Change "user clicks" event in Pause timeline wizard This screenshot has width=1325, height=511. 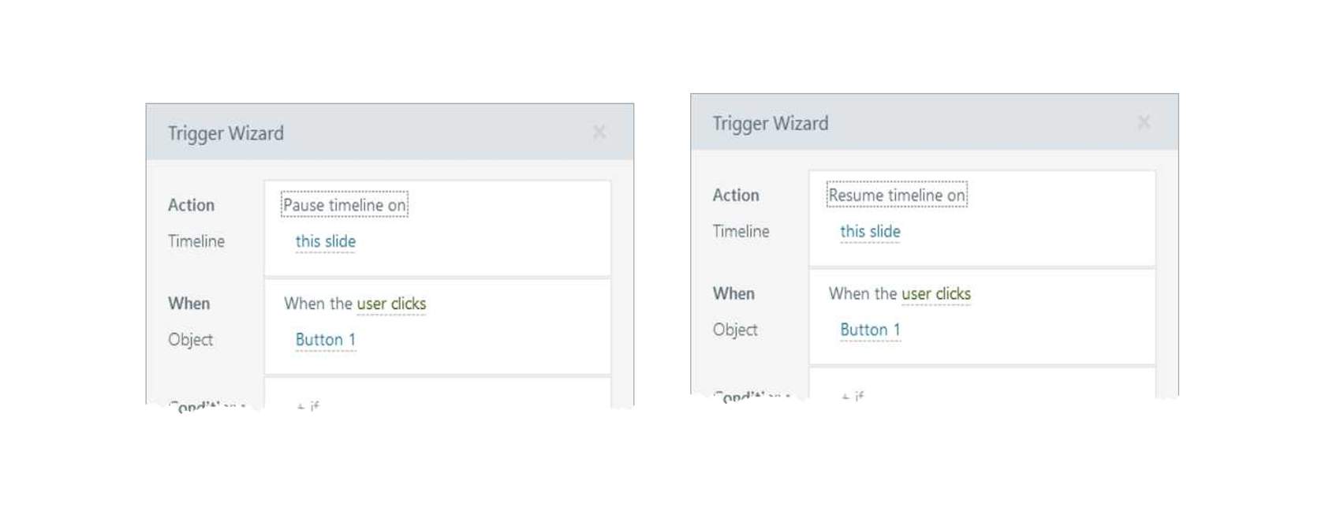tap(391, 304)
